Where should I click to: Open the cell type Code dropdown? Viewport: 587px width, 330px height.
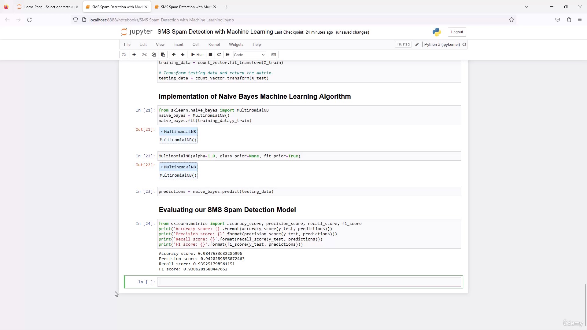point(249,55)
